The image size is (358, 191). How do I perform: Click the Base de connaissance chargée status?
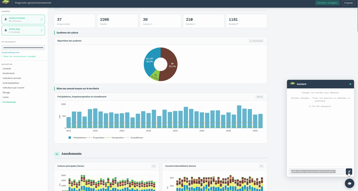(x=18, y=56)
